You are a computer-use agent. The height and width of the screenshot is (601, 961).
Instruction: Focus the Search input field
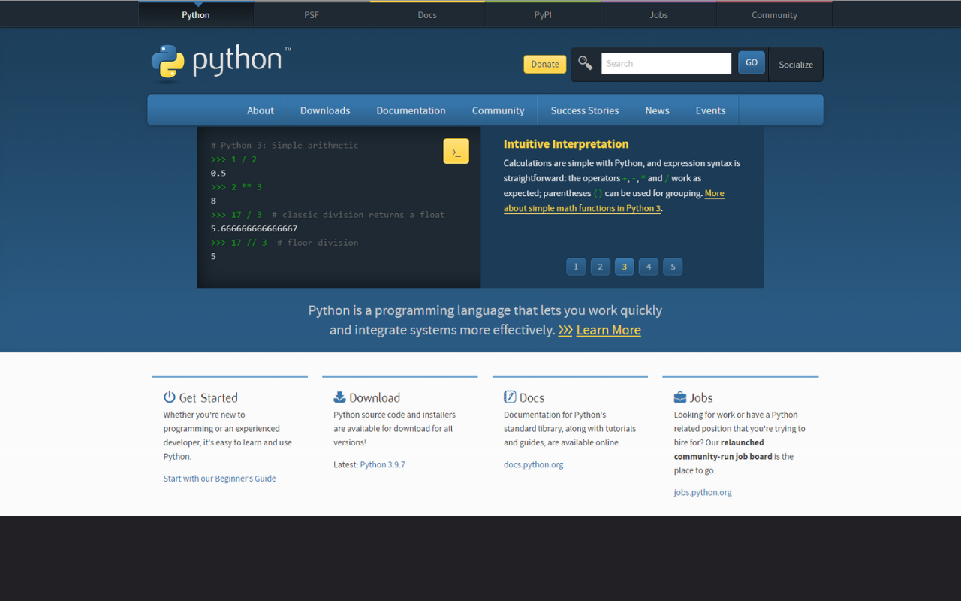pos(666,64)
